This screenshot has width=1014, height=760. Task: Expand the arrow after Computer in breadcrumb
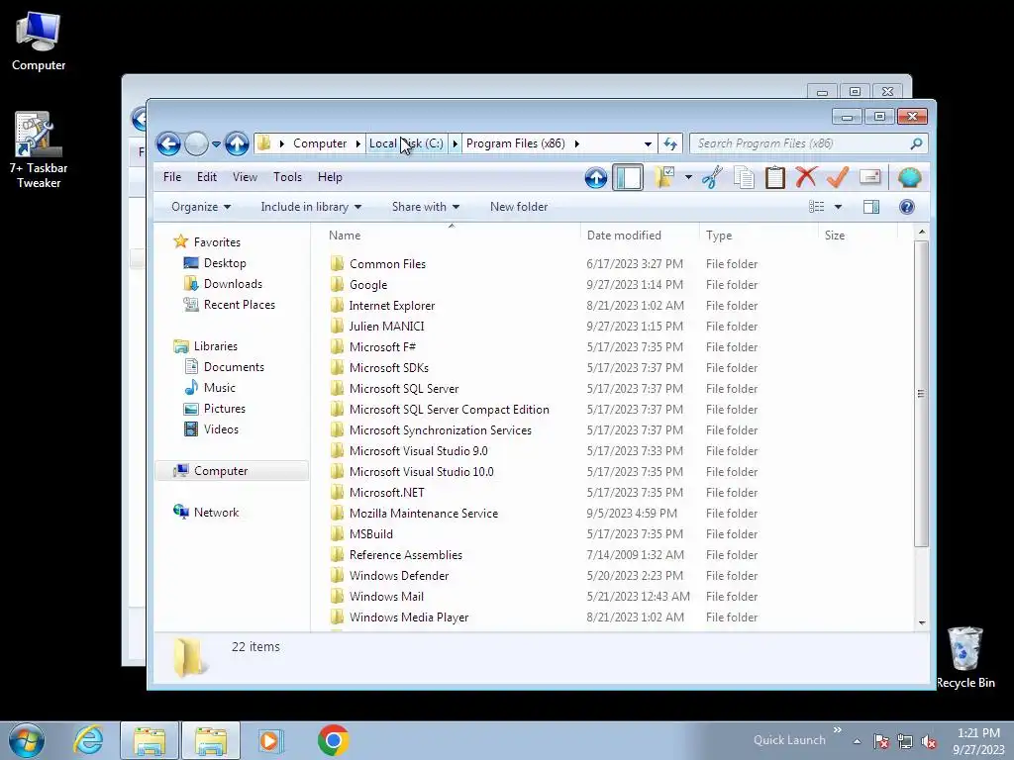[x=358, y=143]
